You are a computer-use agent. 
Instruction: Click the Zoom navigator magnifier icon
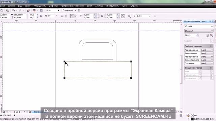[181, 112]
